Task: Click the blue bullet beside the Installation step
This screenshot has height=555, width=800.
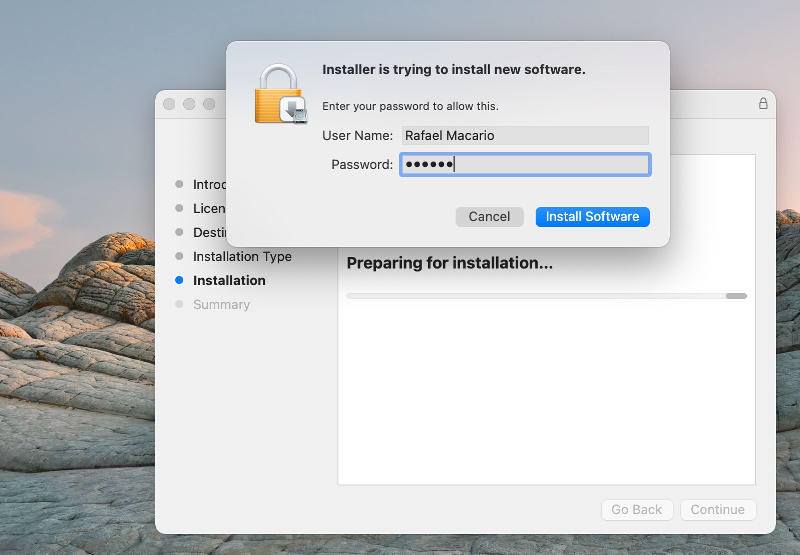Action: tap(179, 280)
